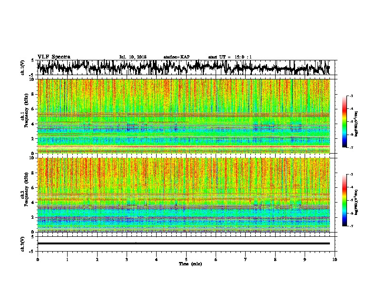
Task: Click the ch.1 voltage waveform trace
Action: pos(183,68)
